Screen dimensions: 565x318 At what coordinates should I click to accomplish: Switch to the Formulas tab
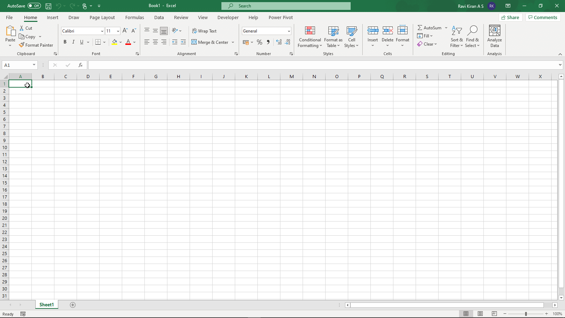point(135,17)
